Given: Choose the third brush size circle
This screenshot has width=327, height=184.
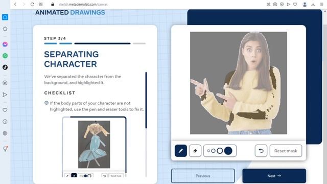Looking at the screenshot, I should coord(220,151).
